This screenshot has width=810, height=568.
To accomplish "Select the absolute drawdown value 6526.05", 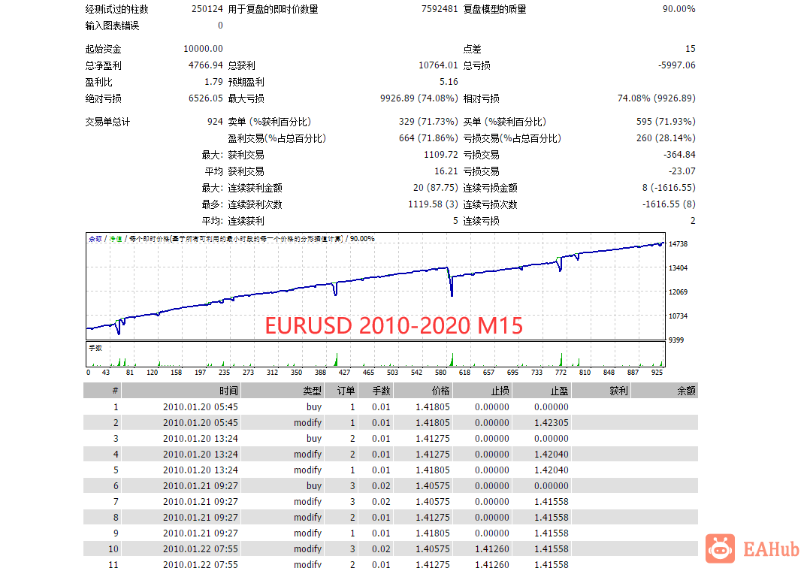I will tap(206, 98).
